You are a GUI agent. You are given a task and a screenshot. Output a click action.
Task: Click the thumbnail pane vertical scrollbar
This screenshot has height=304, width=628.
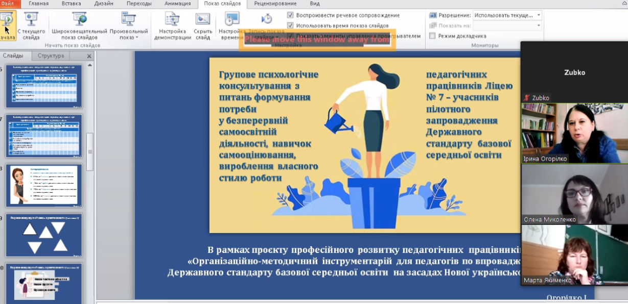[x=90, y=151]
